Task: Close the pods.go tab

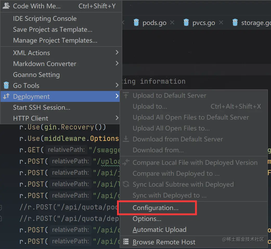Action: [x=172, y=22]
